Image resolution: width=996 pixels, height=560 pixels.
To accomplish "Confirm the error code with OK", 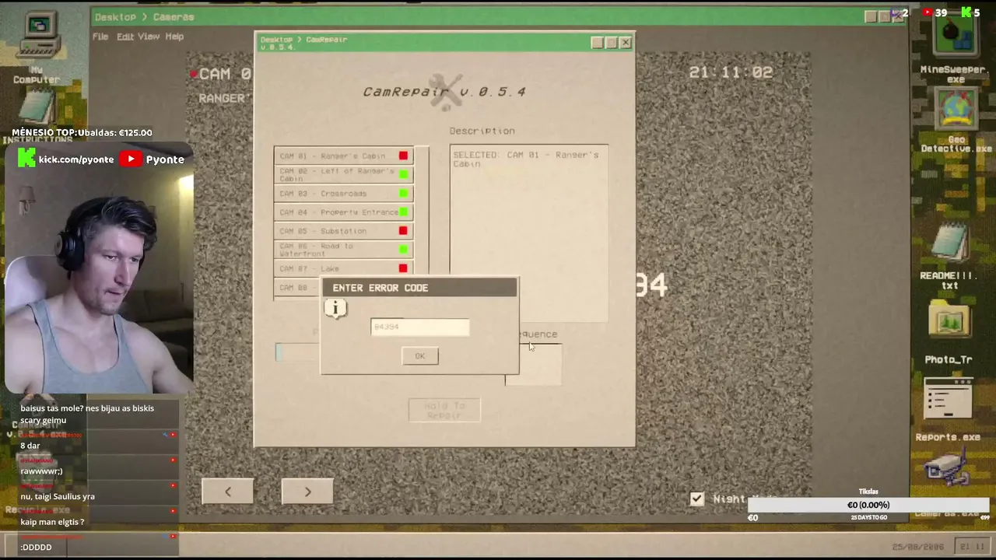I will coord(420,356).
